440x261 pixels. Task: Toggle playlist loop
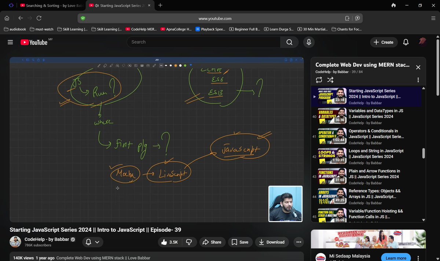coord(319,80)
